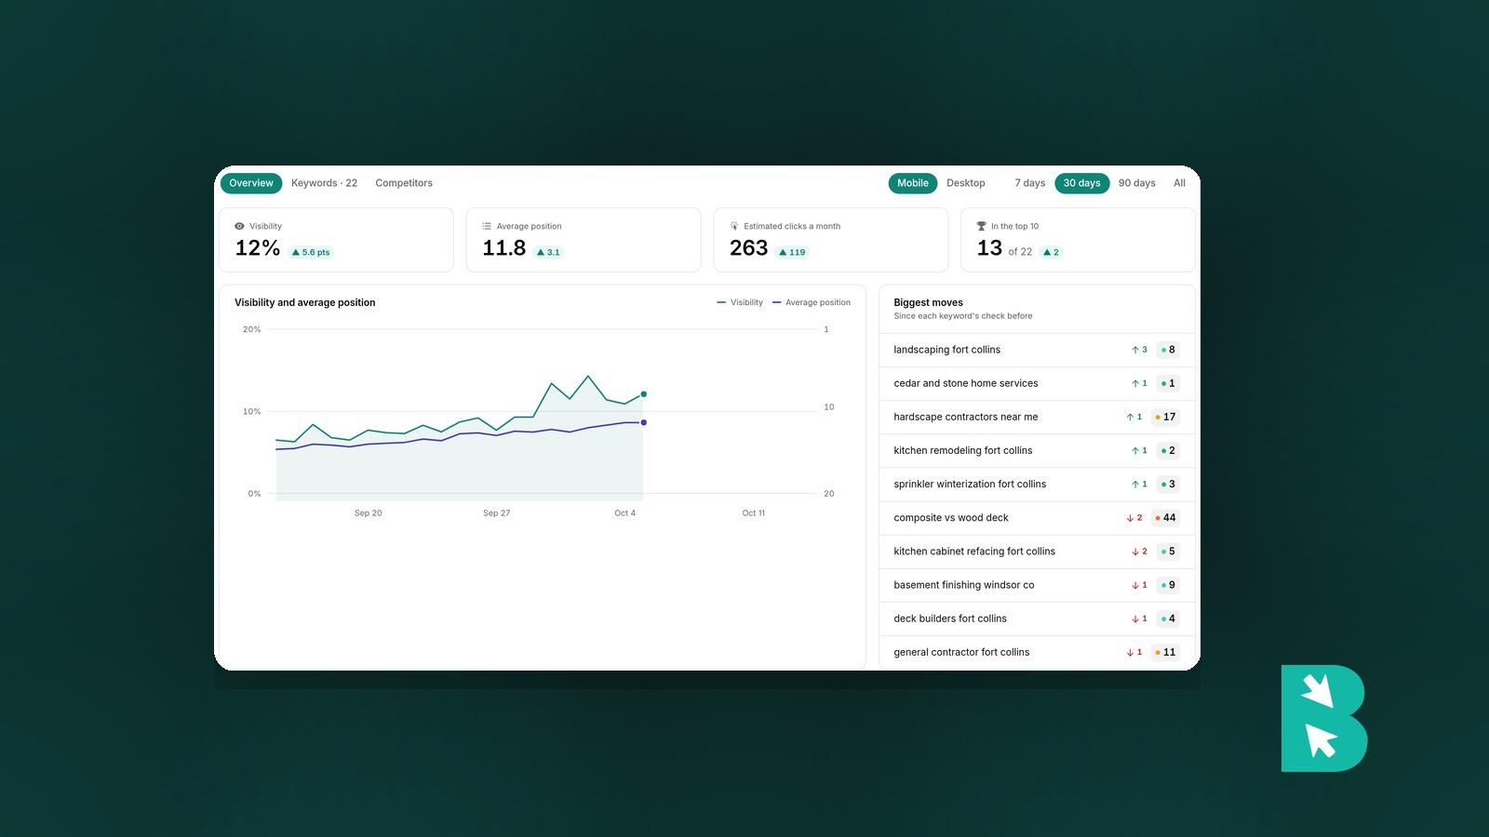
Task: Click the 5.6 pts visibility change badge
Action: point(311,252)
